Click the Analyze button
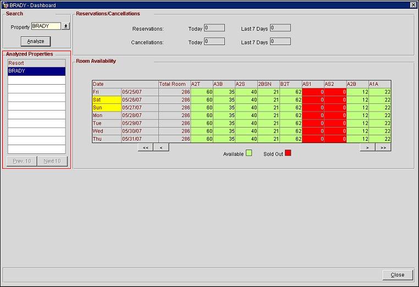The image size is (419, 287). coord(36,41)
